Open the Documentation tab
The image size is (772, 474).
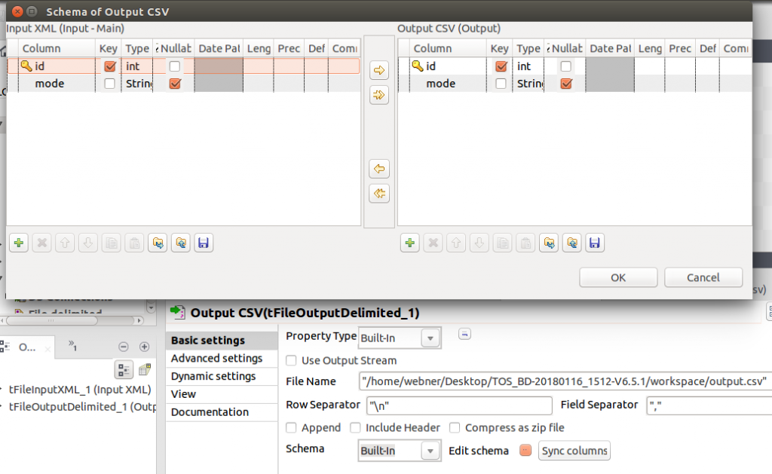tap(210, 412)
